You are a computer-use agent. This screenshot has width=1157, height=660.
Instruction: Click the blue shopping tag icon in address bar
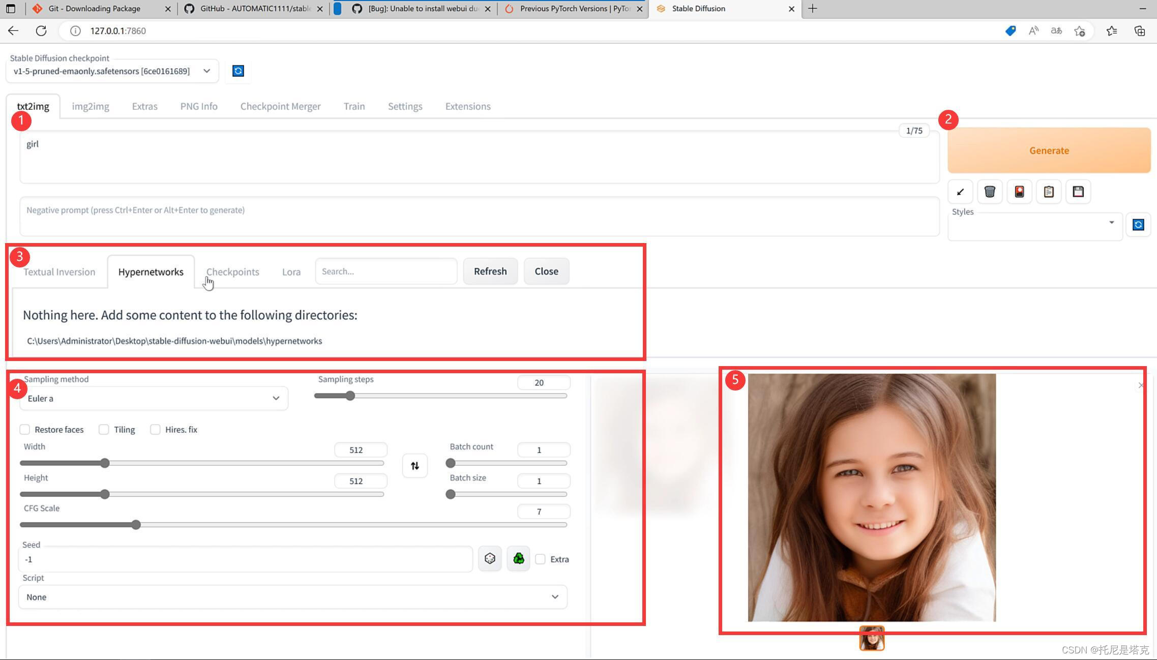1011,31
